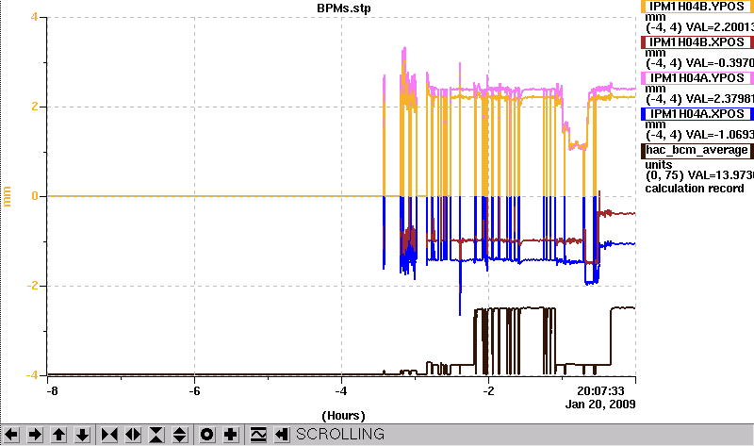
Task: Click the VAL=2.20013 reading in the legend
Action: (x=720, y=27)
